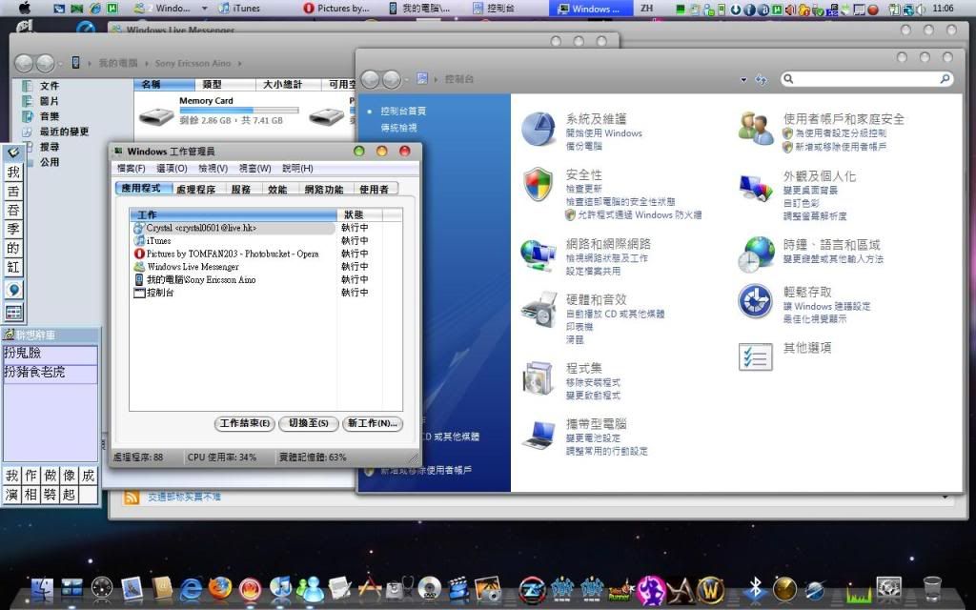The width and height of the screenshot is (976, 610).
Task: Open the 網路和網際網路 icon
Action: point(538,255)
